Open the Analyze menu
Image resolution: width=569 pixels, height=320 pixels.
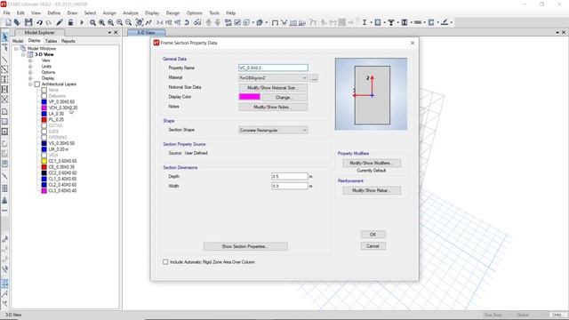[131, 12]
